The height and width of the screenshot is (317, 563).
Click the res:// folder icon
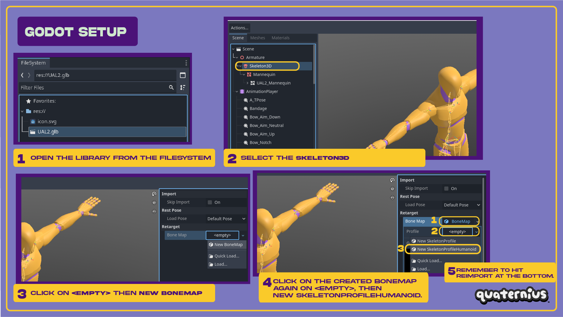tap(28, 111)
